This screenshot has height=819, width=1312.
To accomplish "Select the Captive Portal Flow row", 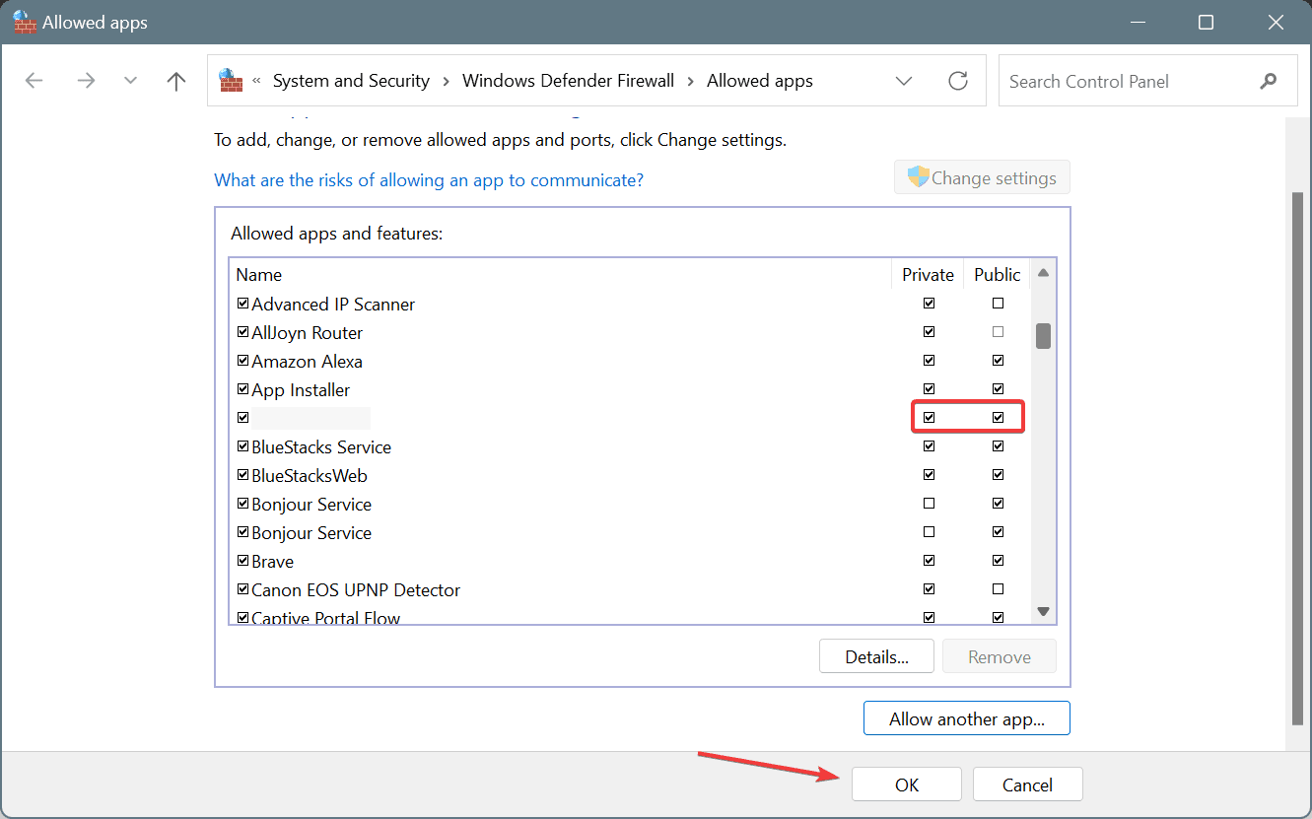I will click(631, 616).
